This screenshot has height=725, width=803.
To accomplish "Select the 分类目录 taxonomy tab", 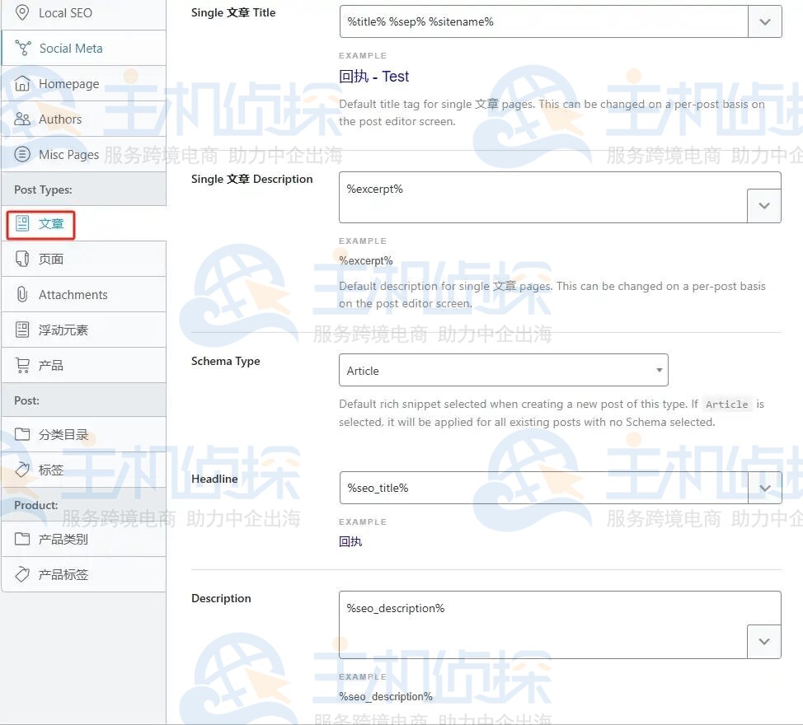I will 63,434.
